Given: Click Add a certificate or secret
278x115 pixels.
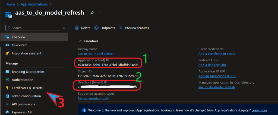Looking at the screenshot, I should [x=217, y=53].
